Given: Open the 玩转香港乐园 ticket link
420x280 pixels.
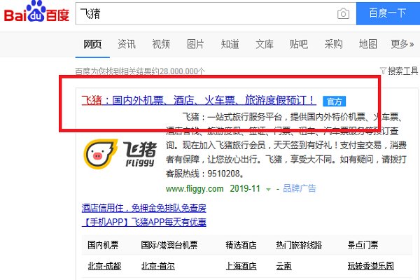Looking at the screenshot, I should tap(371, 266).
